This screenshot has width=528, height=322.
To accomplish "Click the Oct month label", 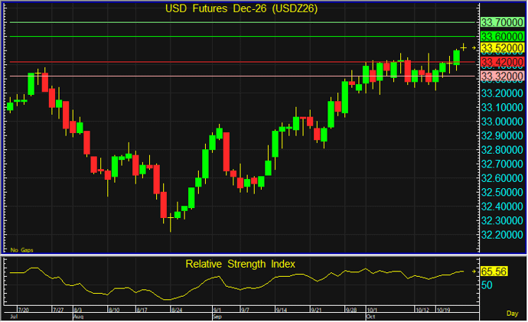I will (370, 317).
